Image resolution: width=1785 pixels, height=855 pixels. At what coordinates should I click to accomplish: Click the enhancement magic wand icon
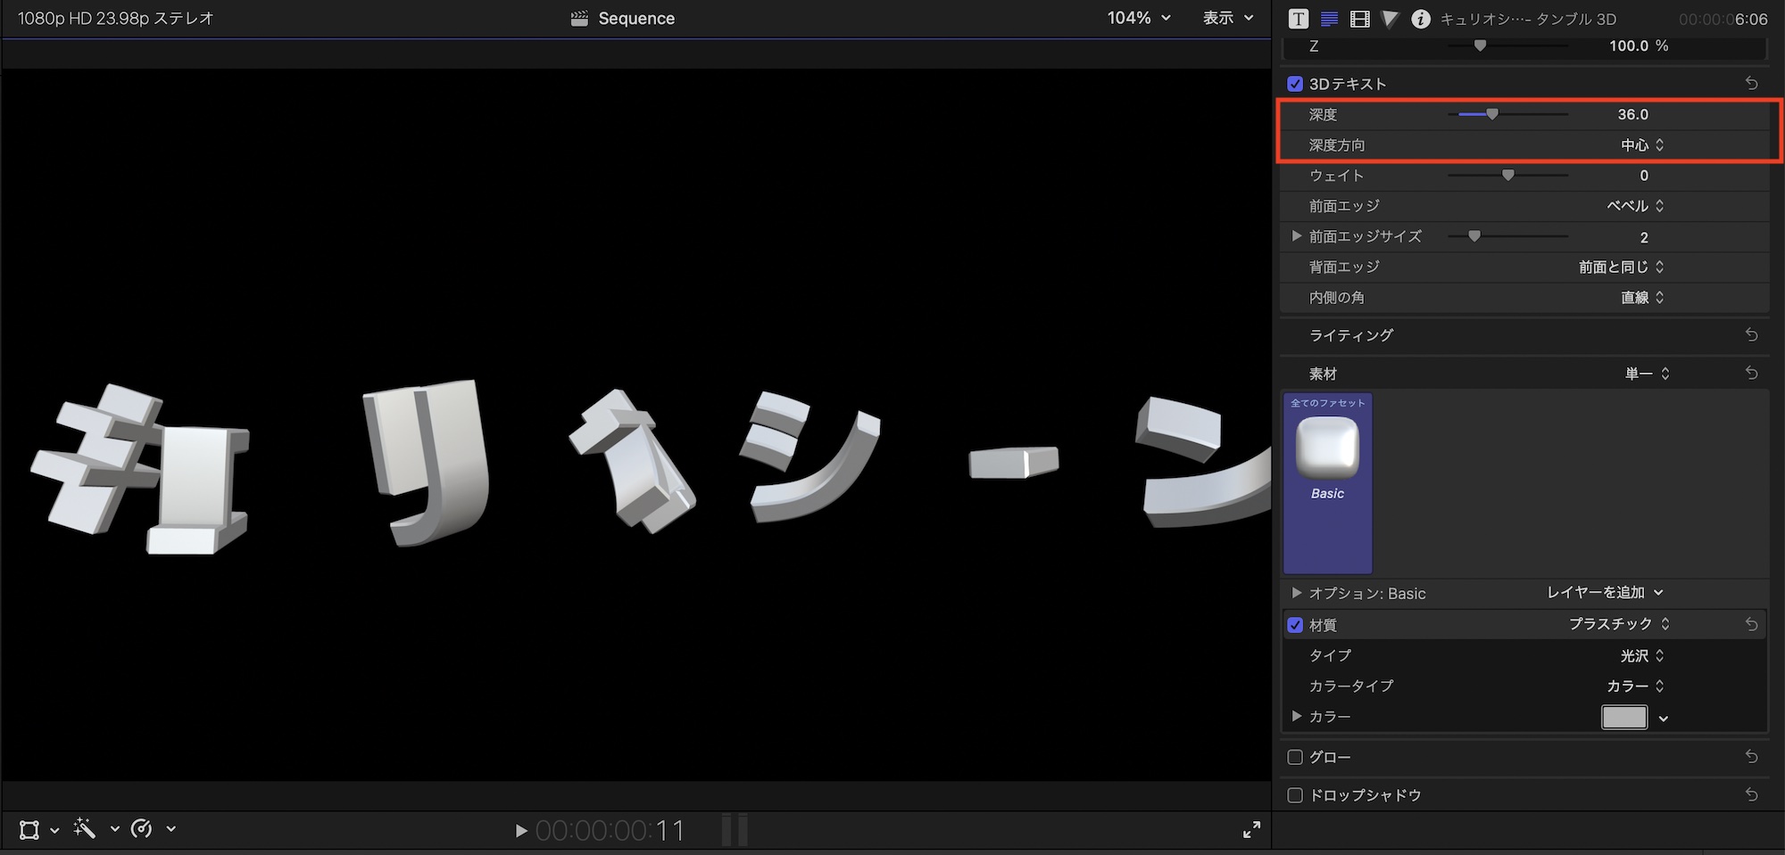coord(85,829)
